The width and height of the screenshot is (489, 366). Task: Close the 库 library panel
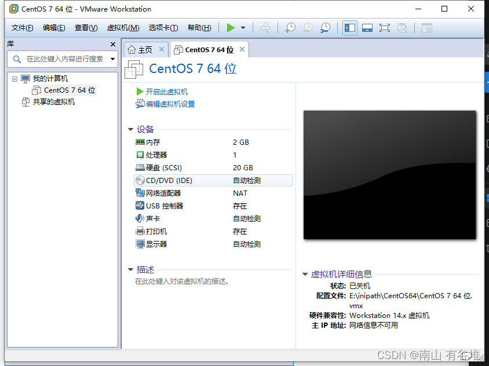point(113,44)
